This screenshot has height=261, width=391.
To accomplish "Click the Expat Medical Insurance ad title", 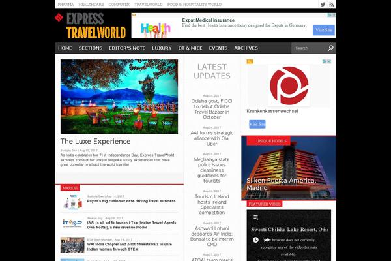I will click(x=209, y=20).
